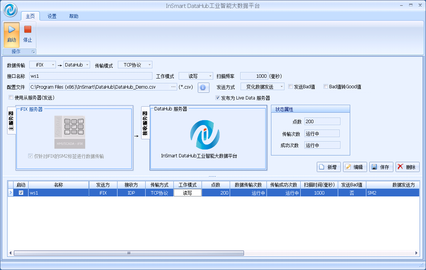Click the 传输次数 status field
The height and width of the screenshot is (270, 426).
click(x=322, y=134)
